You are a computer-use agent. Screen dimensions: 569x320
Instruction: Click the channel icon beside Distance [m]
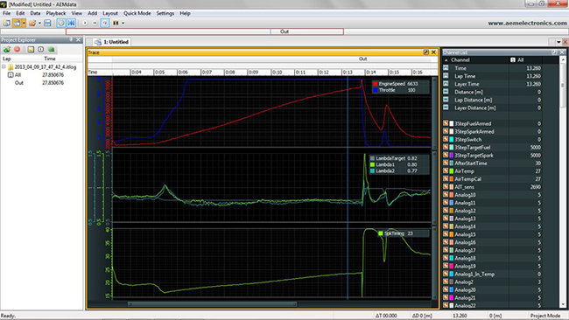point(446,92)
